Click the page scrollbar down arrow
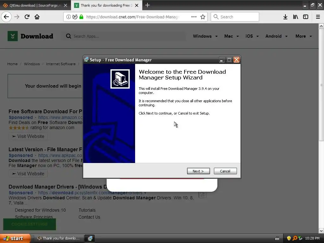The image size is (324, 243). (321, 231)
